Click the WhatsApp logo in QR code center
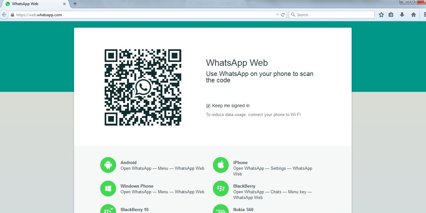 (143, 87)
